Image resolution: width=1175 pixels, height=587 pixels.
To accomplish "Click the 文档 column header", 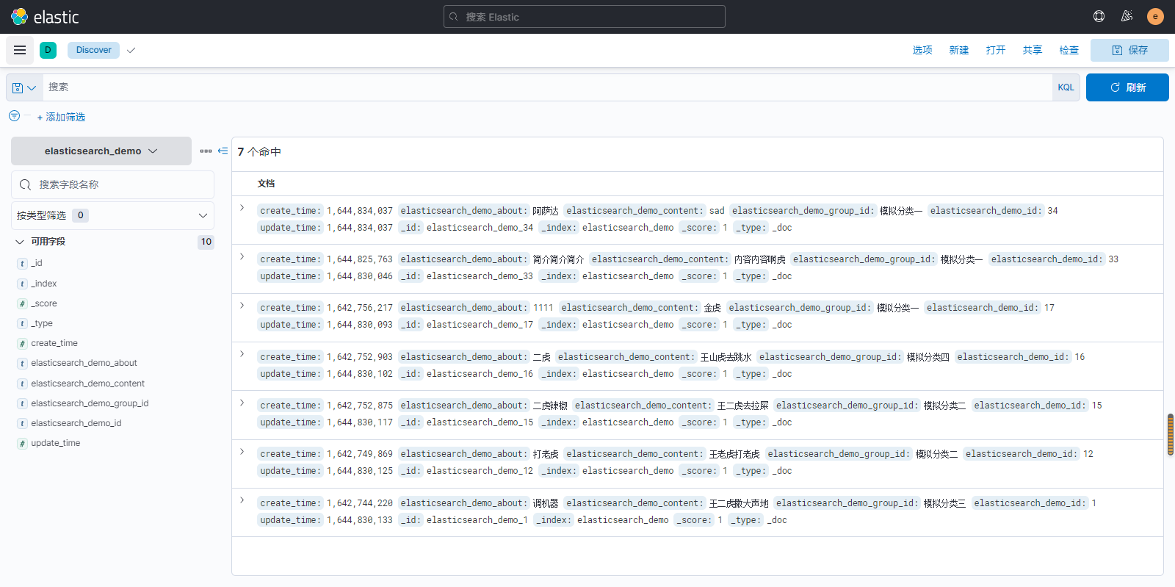I will click(x=266, y=184).
